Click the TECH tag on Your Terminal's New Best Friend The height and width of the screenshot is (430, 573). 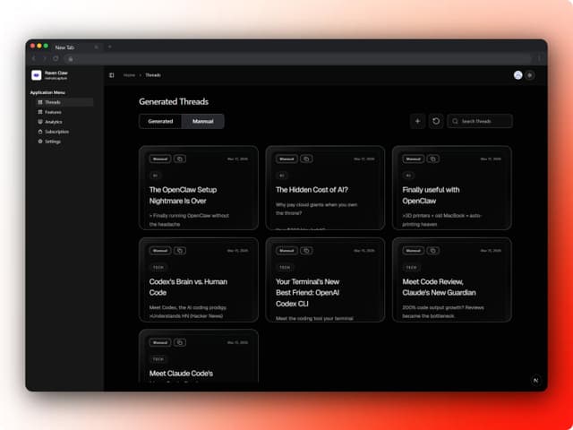(x=285, y=267)
